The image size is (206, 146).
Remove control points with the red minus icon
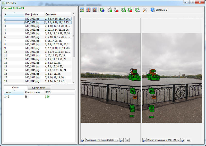(x=116, y=10)
